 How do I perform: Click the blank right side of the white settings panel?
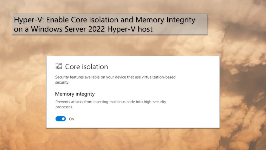(197, 99)
